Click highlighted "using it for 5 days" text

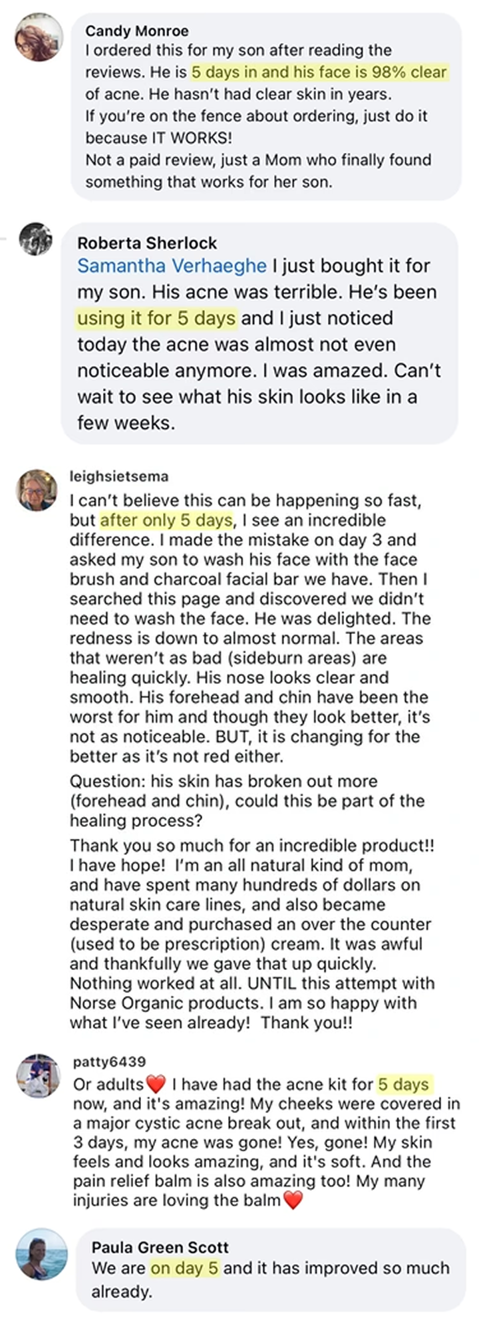(156, 318)
